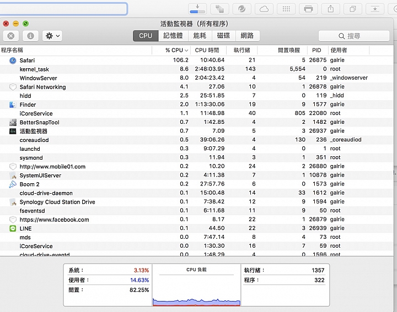Screen dimensions: 397x312
Task: Click the 執行緒 1357 total statistic
Action: pyautogui.click(x=284, y=270)
